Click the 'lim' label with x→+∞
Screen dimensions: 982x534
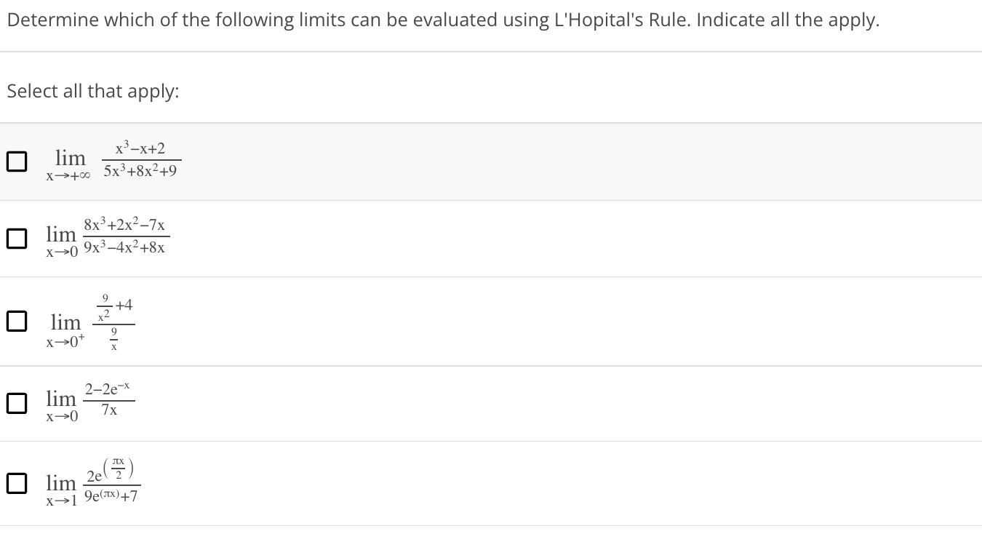pyautogui.click(x=70, y=158)
